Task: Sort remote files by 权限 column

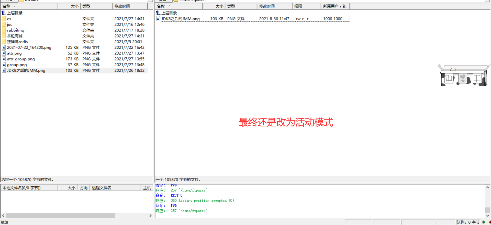Action: click(307, 6)
